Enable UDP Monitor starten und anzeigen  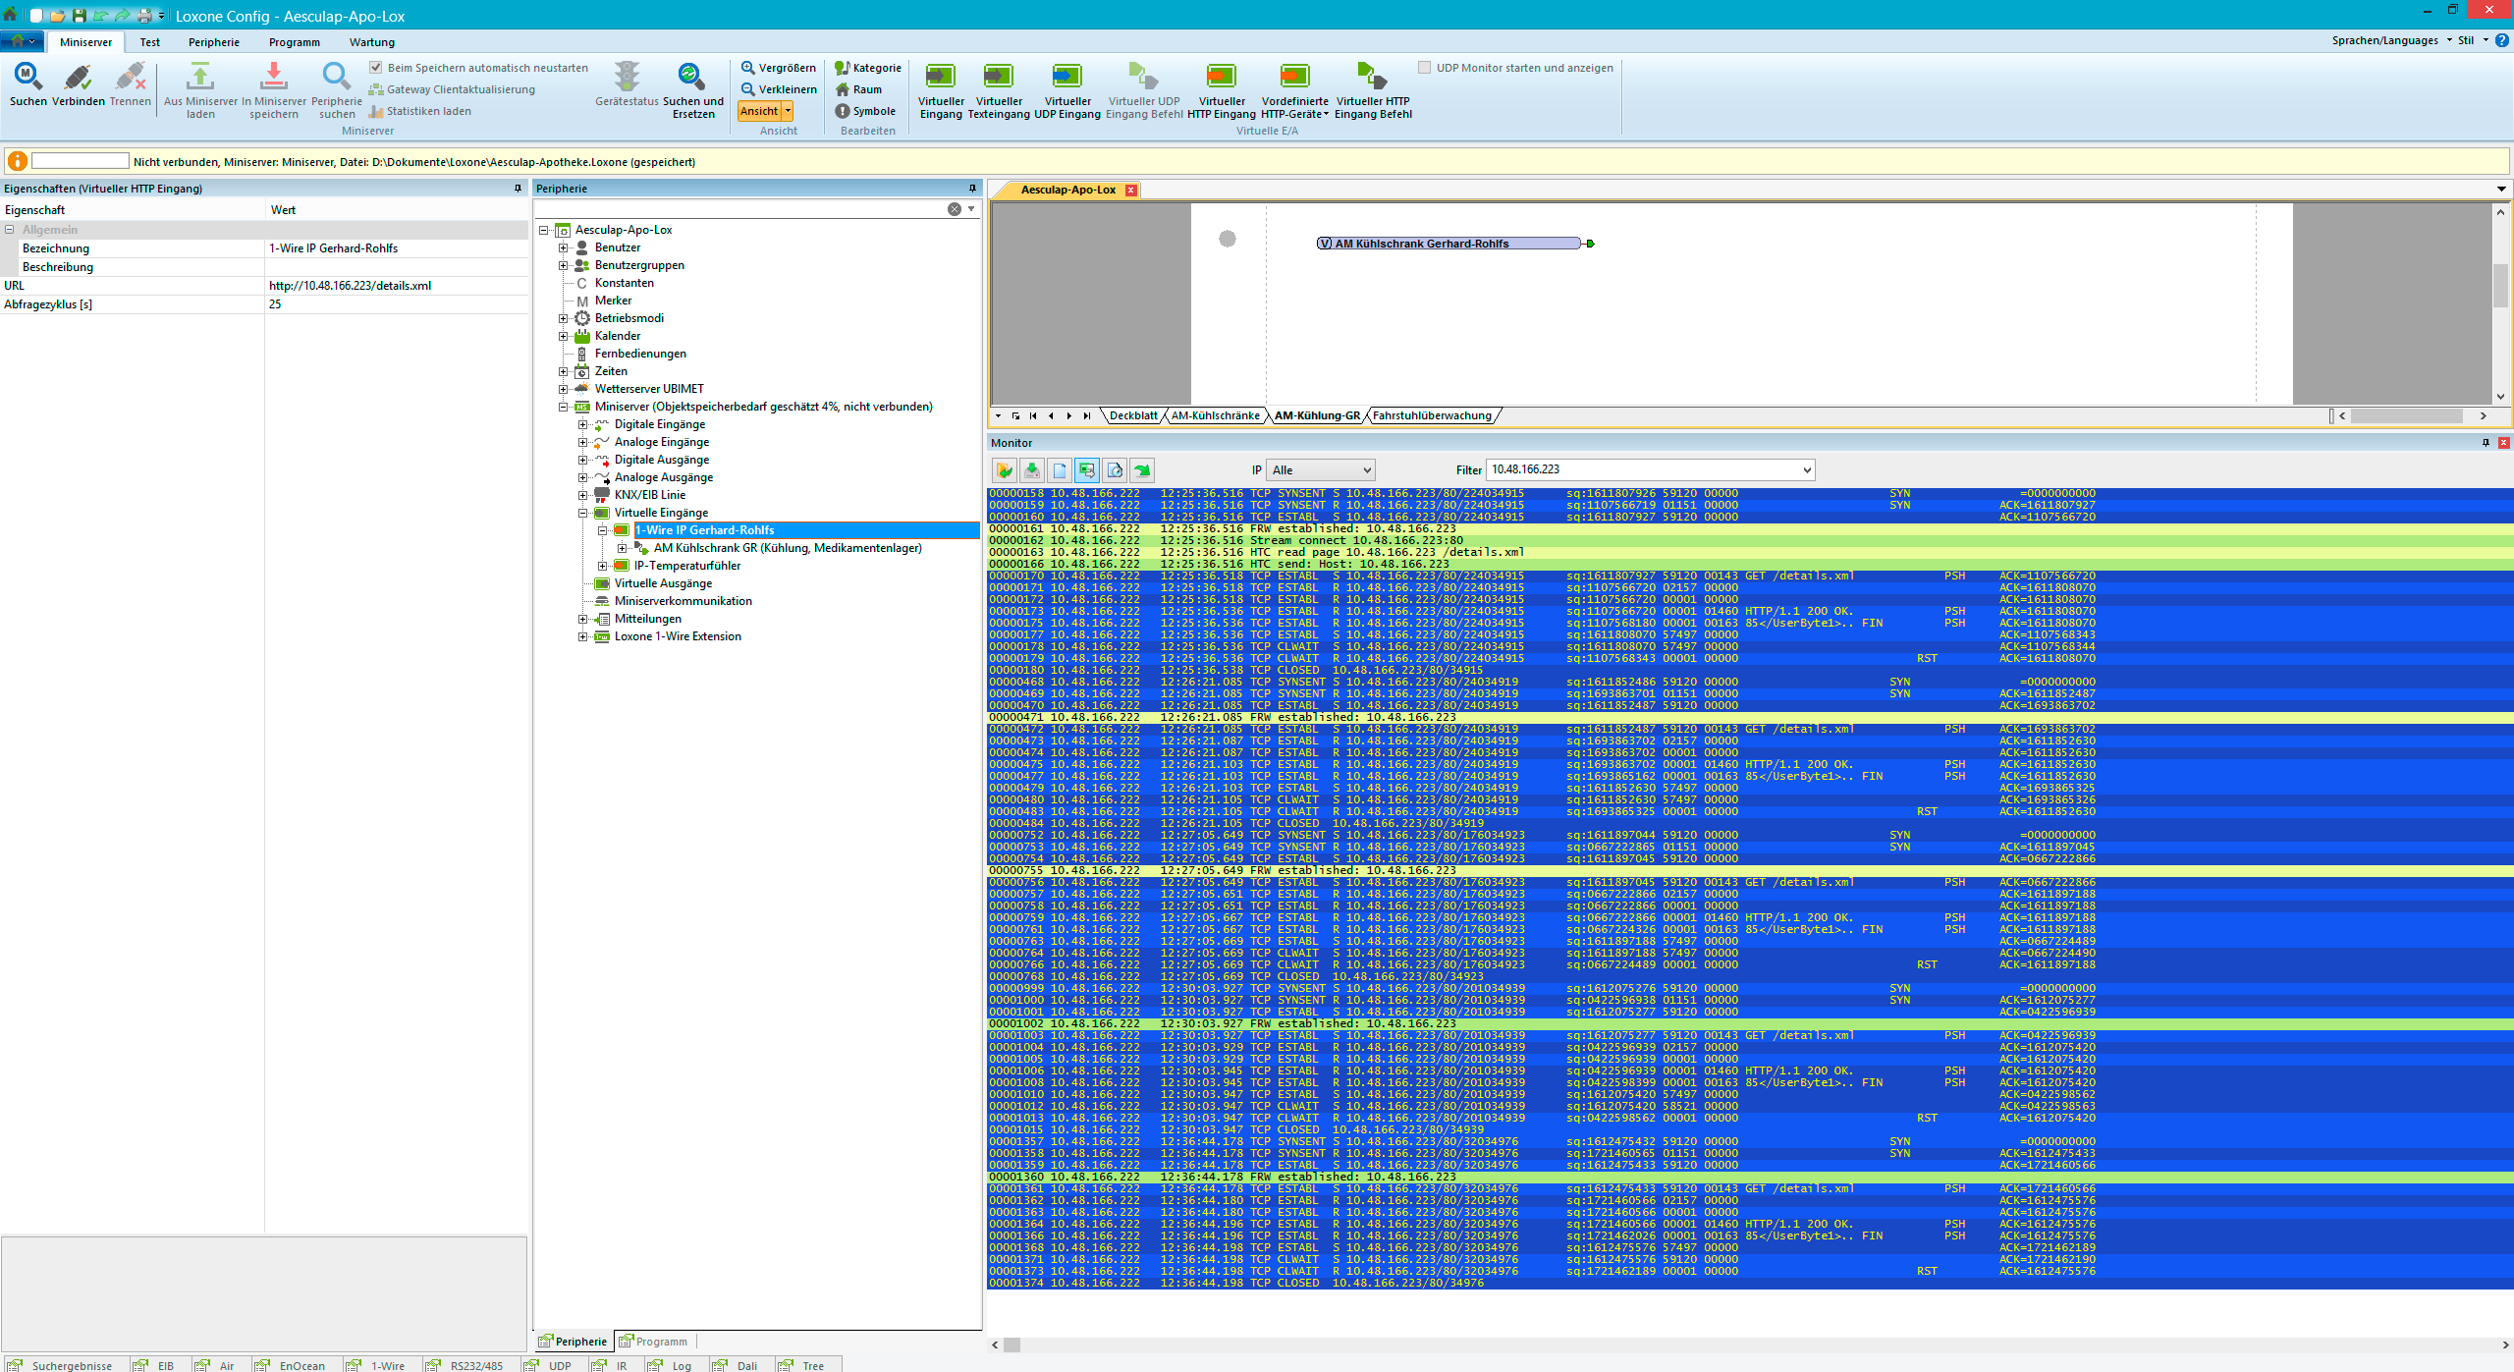tap(1424, 68)
